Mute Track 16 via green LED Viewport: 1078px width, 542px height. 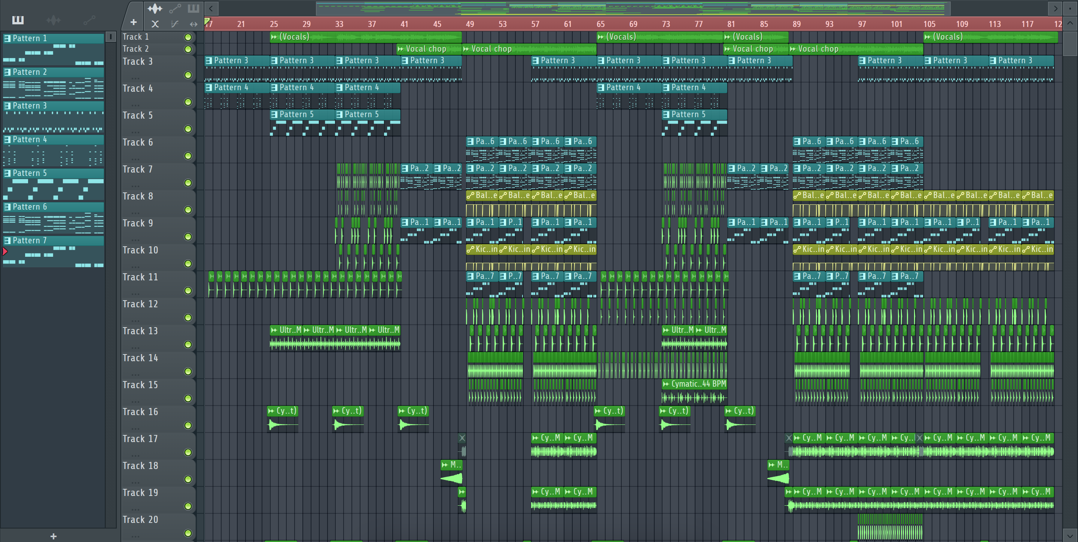pyautogui.click(x=188, y=425)
